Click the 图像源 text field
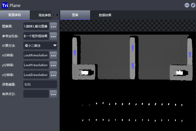 click(36, 26)
